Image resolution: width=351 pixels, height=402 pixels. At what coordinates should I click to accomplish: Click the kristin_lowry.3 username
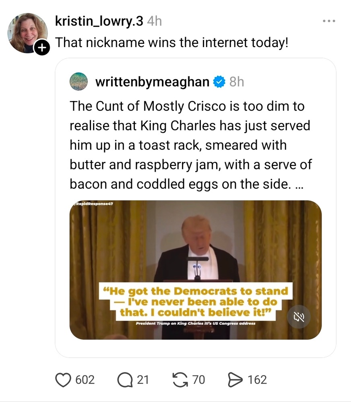(x=99, y=21)
